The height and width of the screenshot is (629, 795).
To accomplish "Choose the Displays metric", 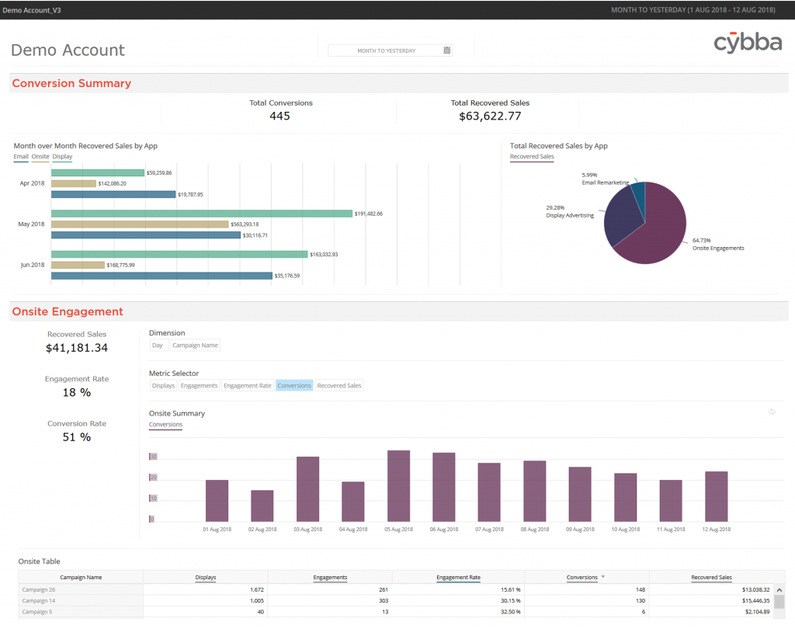I will tap(163, 385).
